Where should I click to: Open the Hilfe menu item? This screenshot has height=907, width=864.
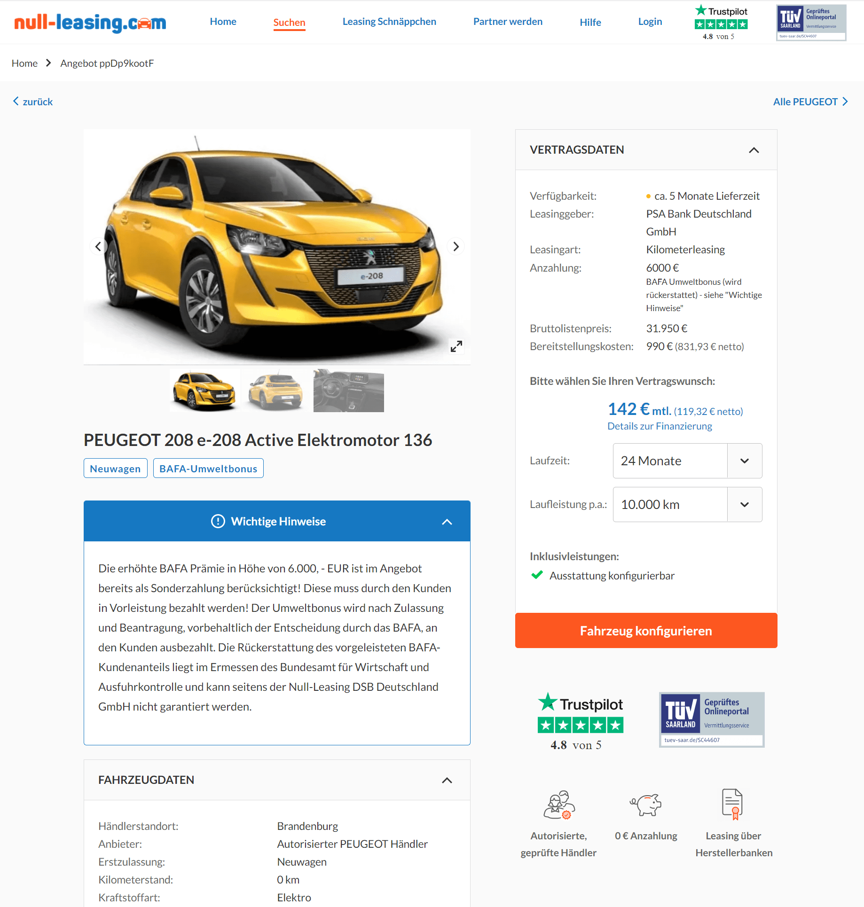coord(590,22)
